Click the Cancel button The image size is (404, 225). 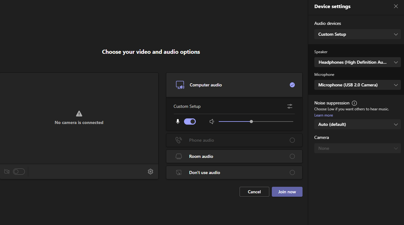tap(254, 192)
